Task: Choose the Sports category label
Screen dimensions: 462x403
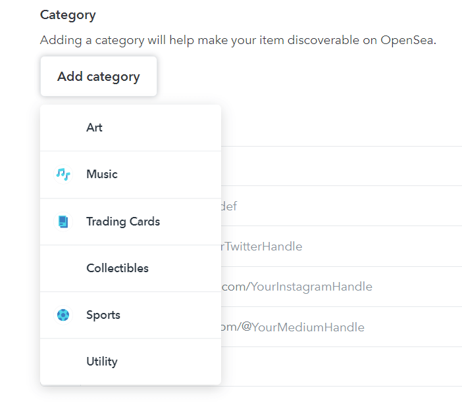Action: 103,315
